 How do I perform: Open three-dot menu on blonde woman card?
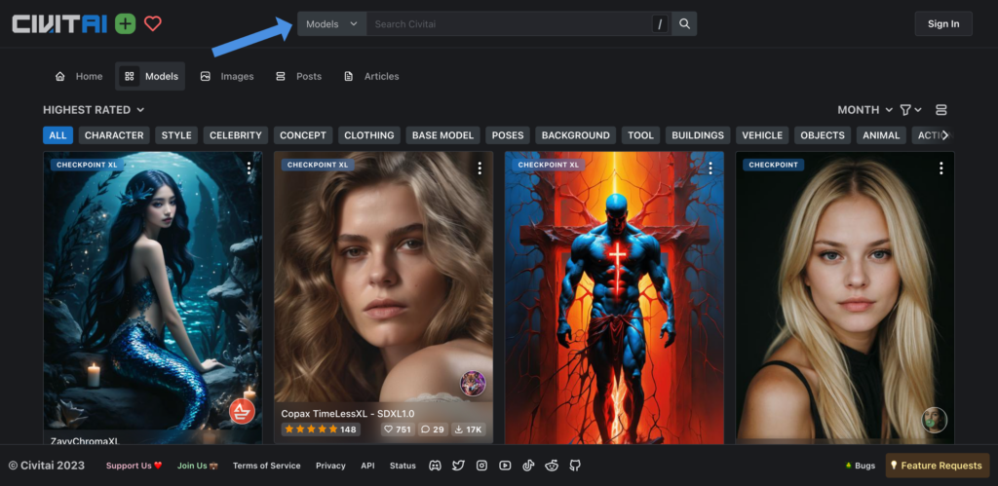point(940,168)
